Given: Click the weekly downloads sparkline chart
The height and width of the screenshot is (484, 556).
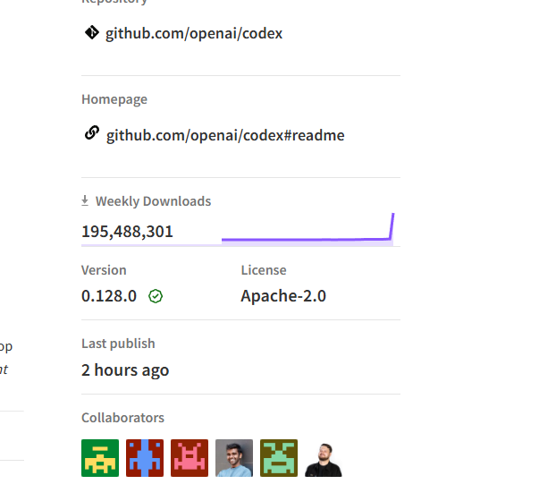Looking at the screenshot, I should 307,228.
